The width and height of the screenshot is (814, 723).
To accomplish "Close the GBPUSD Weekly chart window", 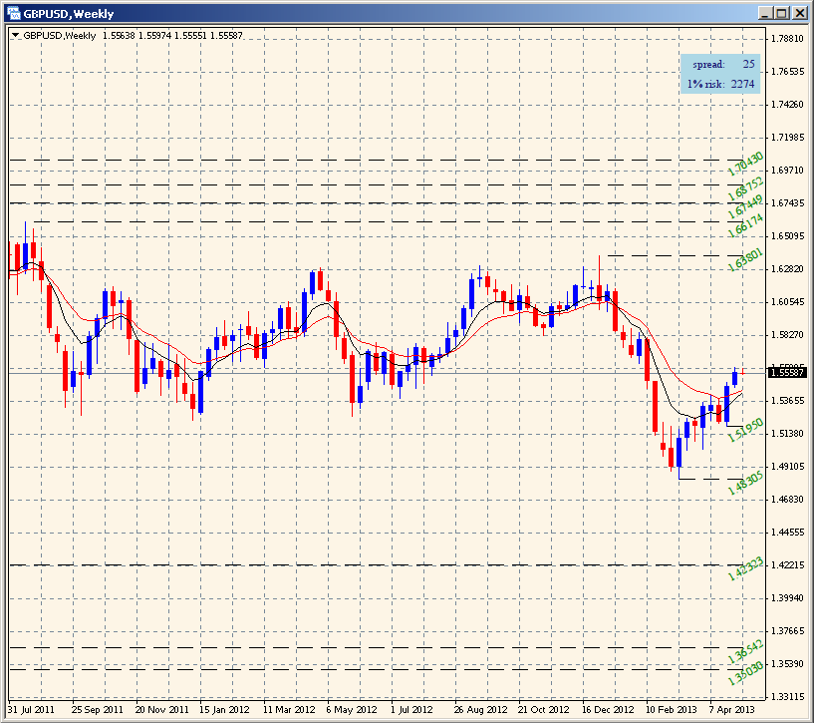I will click(798, 13).
